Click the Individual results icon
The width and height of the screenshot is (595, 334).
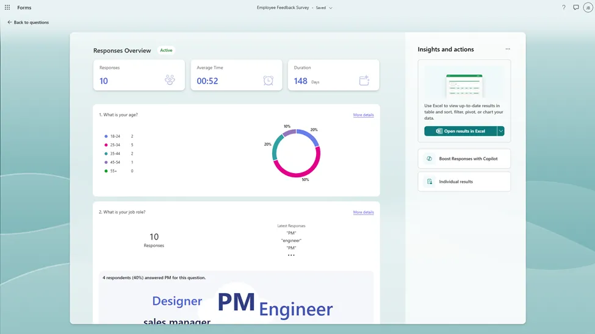pos(429,182)
